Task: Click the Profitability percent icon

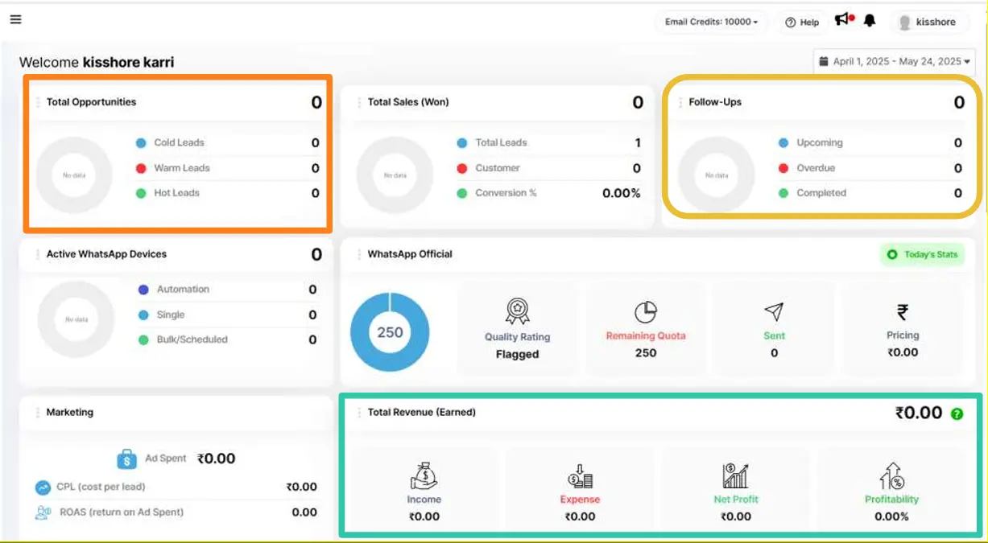Action: coord(891,475)
